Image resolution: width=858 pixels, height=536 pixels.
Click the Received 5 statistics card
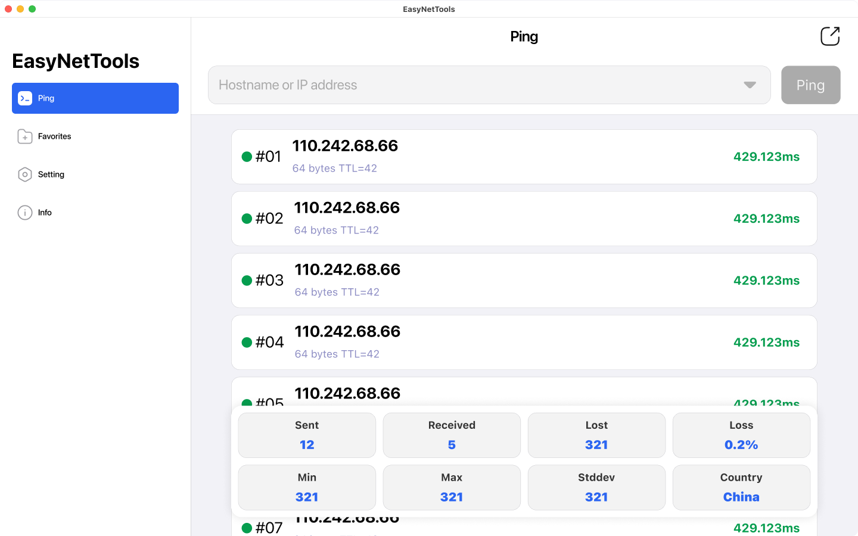coord(452,435)
